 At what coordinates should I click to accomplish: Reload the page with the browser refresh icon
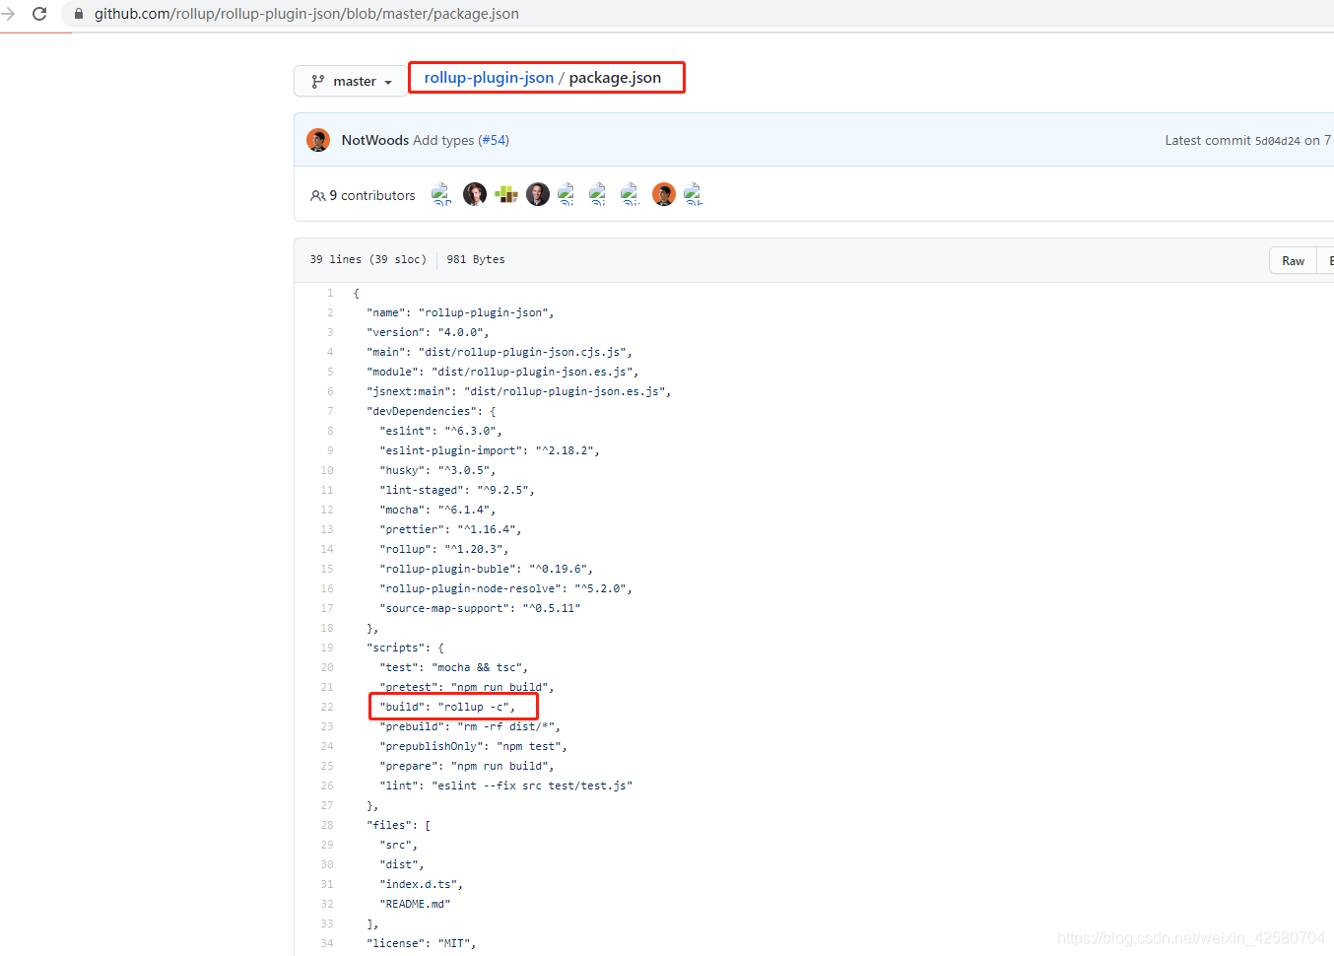tap(39, 14)
